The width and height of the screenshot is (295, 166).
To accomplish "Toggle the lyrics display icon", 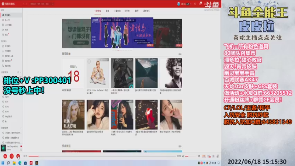I will tap(214, 156).
